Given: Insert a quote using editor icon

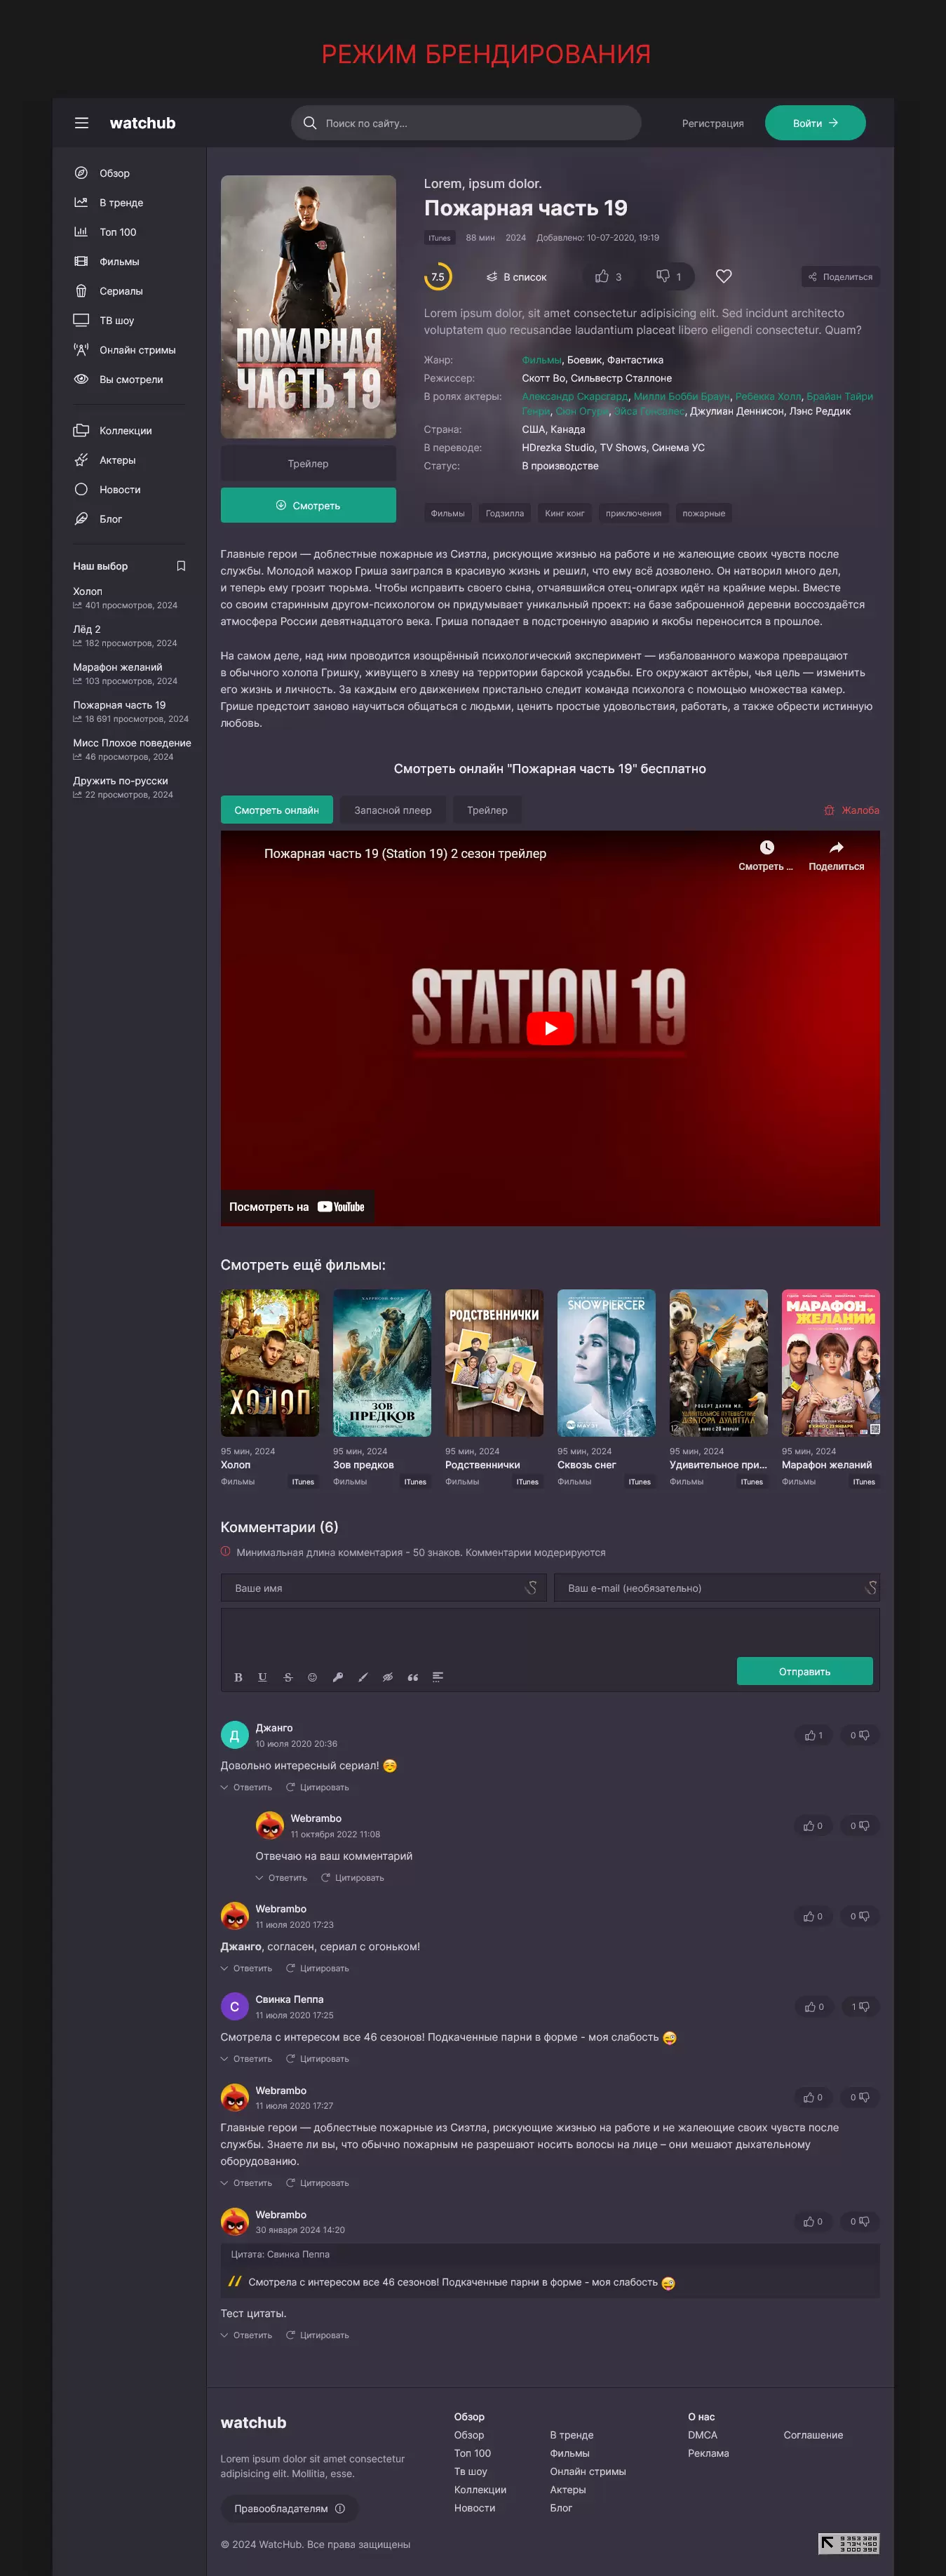Looking at the screenshot, I should click(412, 1677).
